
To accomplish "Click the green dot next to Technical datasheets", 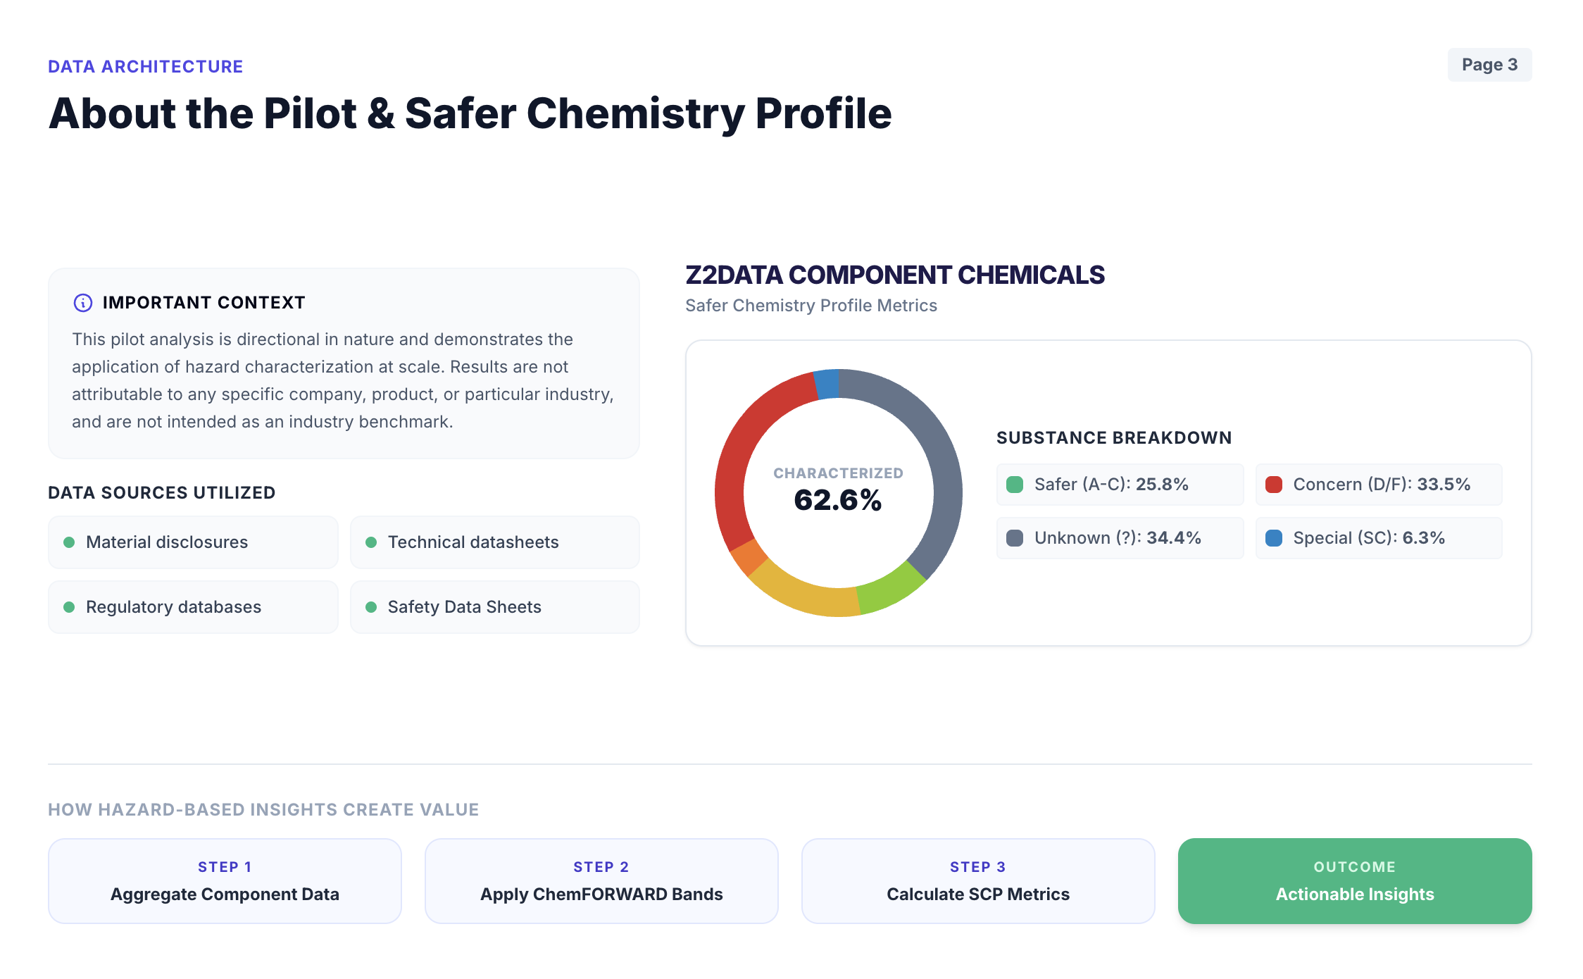I will pos(371,542).
